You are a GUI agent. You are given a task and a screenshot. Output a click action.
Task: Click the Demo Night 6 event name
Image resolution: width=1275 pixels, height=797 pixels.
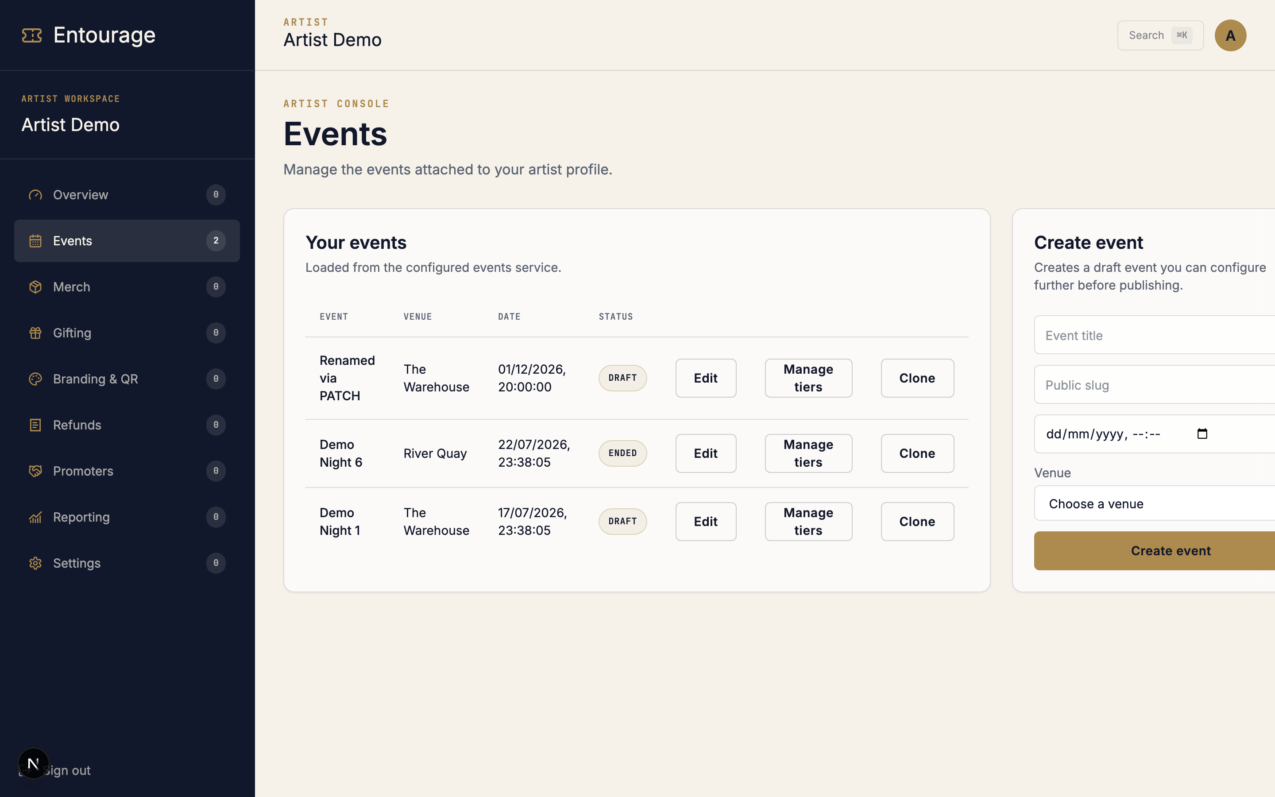341,453
